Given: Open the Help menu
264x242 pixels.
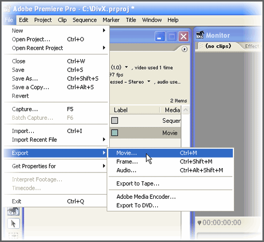Looking at the screenshot, I should 173,20.
